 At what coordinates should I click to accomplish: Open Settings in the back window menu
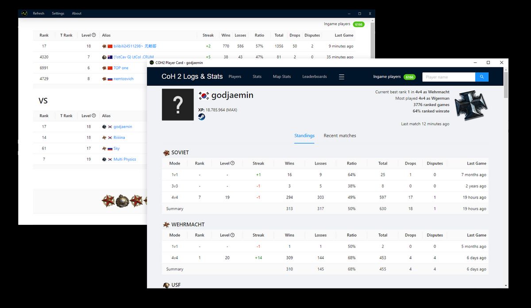[58, 13]
